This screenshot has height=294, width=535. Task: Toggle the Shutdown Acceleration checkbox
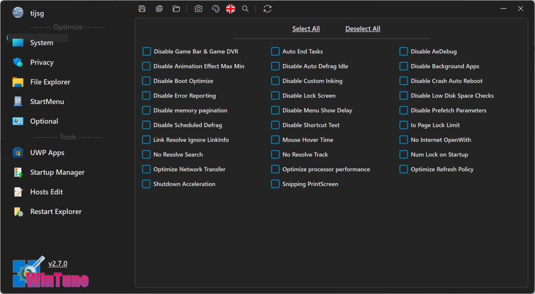(146, 184)
